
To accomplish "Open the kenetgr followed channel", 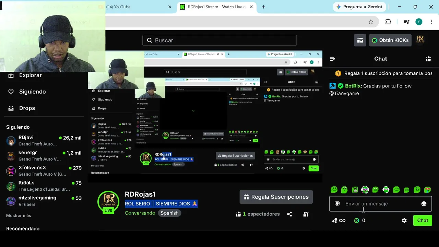I will click(44, 156).
